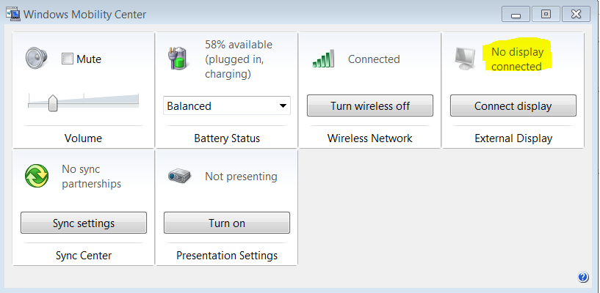Expand the Balanced power plan dropdown
Image resolution: width=600 pixels, height=293 pixels.
(x=227, y=105)
